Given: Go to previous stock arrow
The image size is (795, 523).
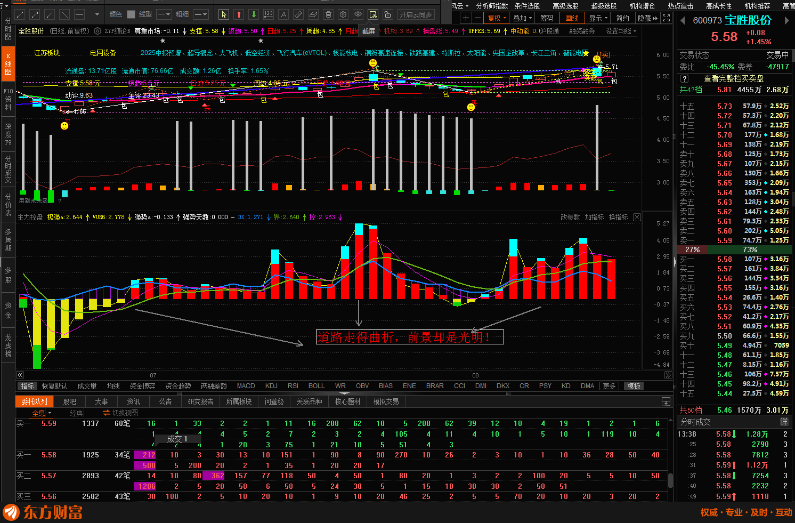Looking at the screenshot, I should 683,21.
